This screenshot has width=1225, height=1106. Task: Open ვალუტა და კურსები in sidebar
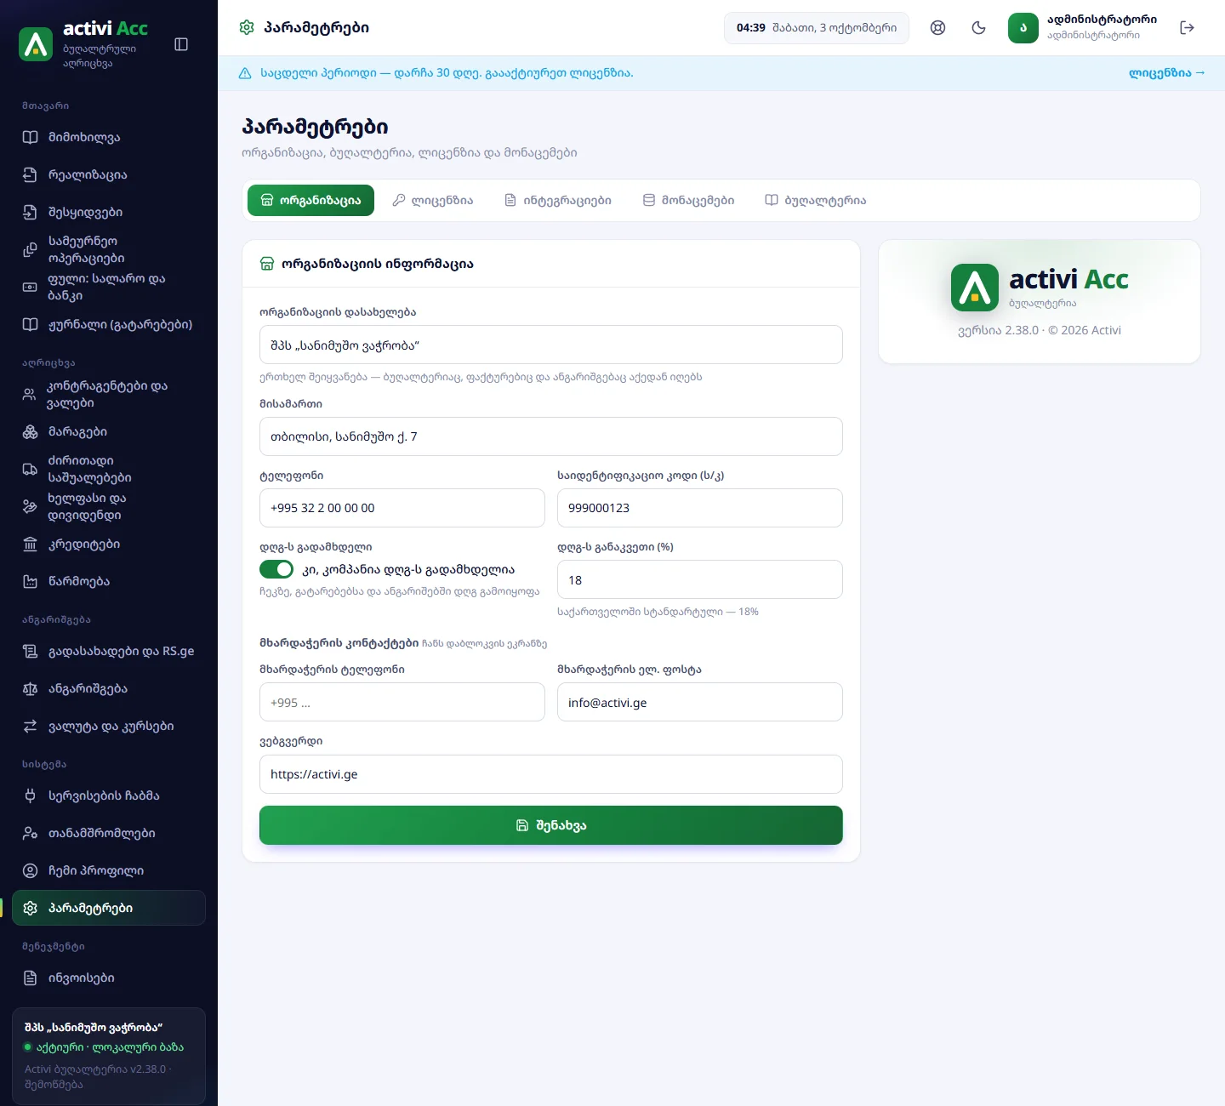(x=109, y=726)
